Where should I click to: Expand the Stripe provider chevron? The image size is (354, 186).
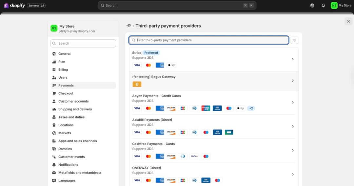point(293,59)
